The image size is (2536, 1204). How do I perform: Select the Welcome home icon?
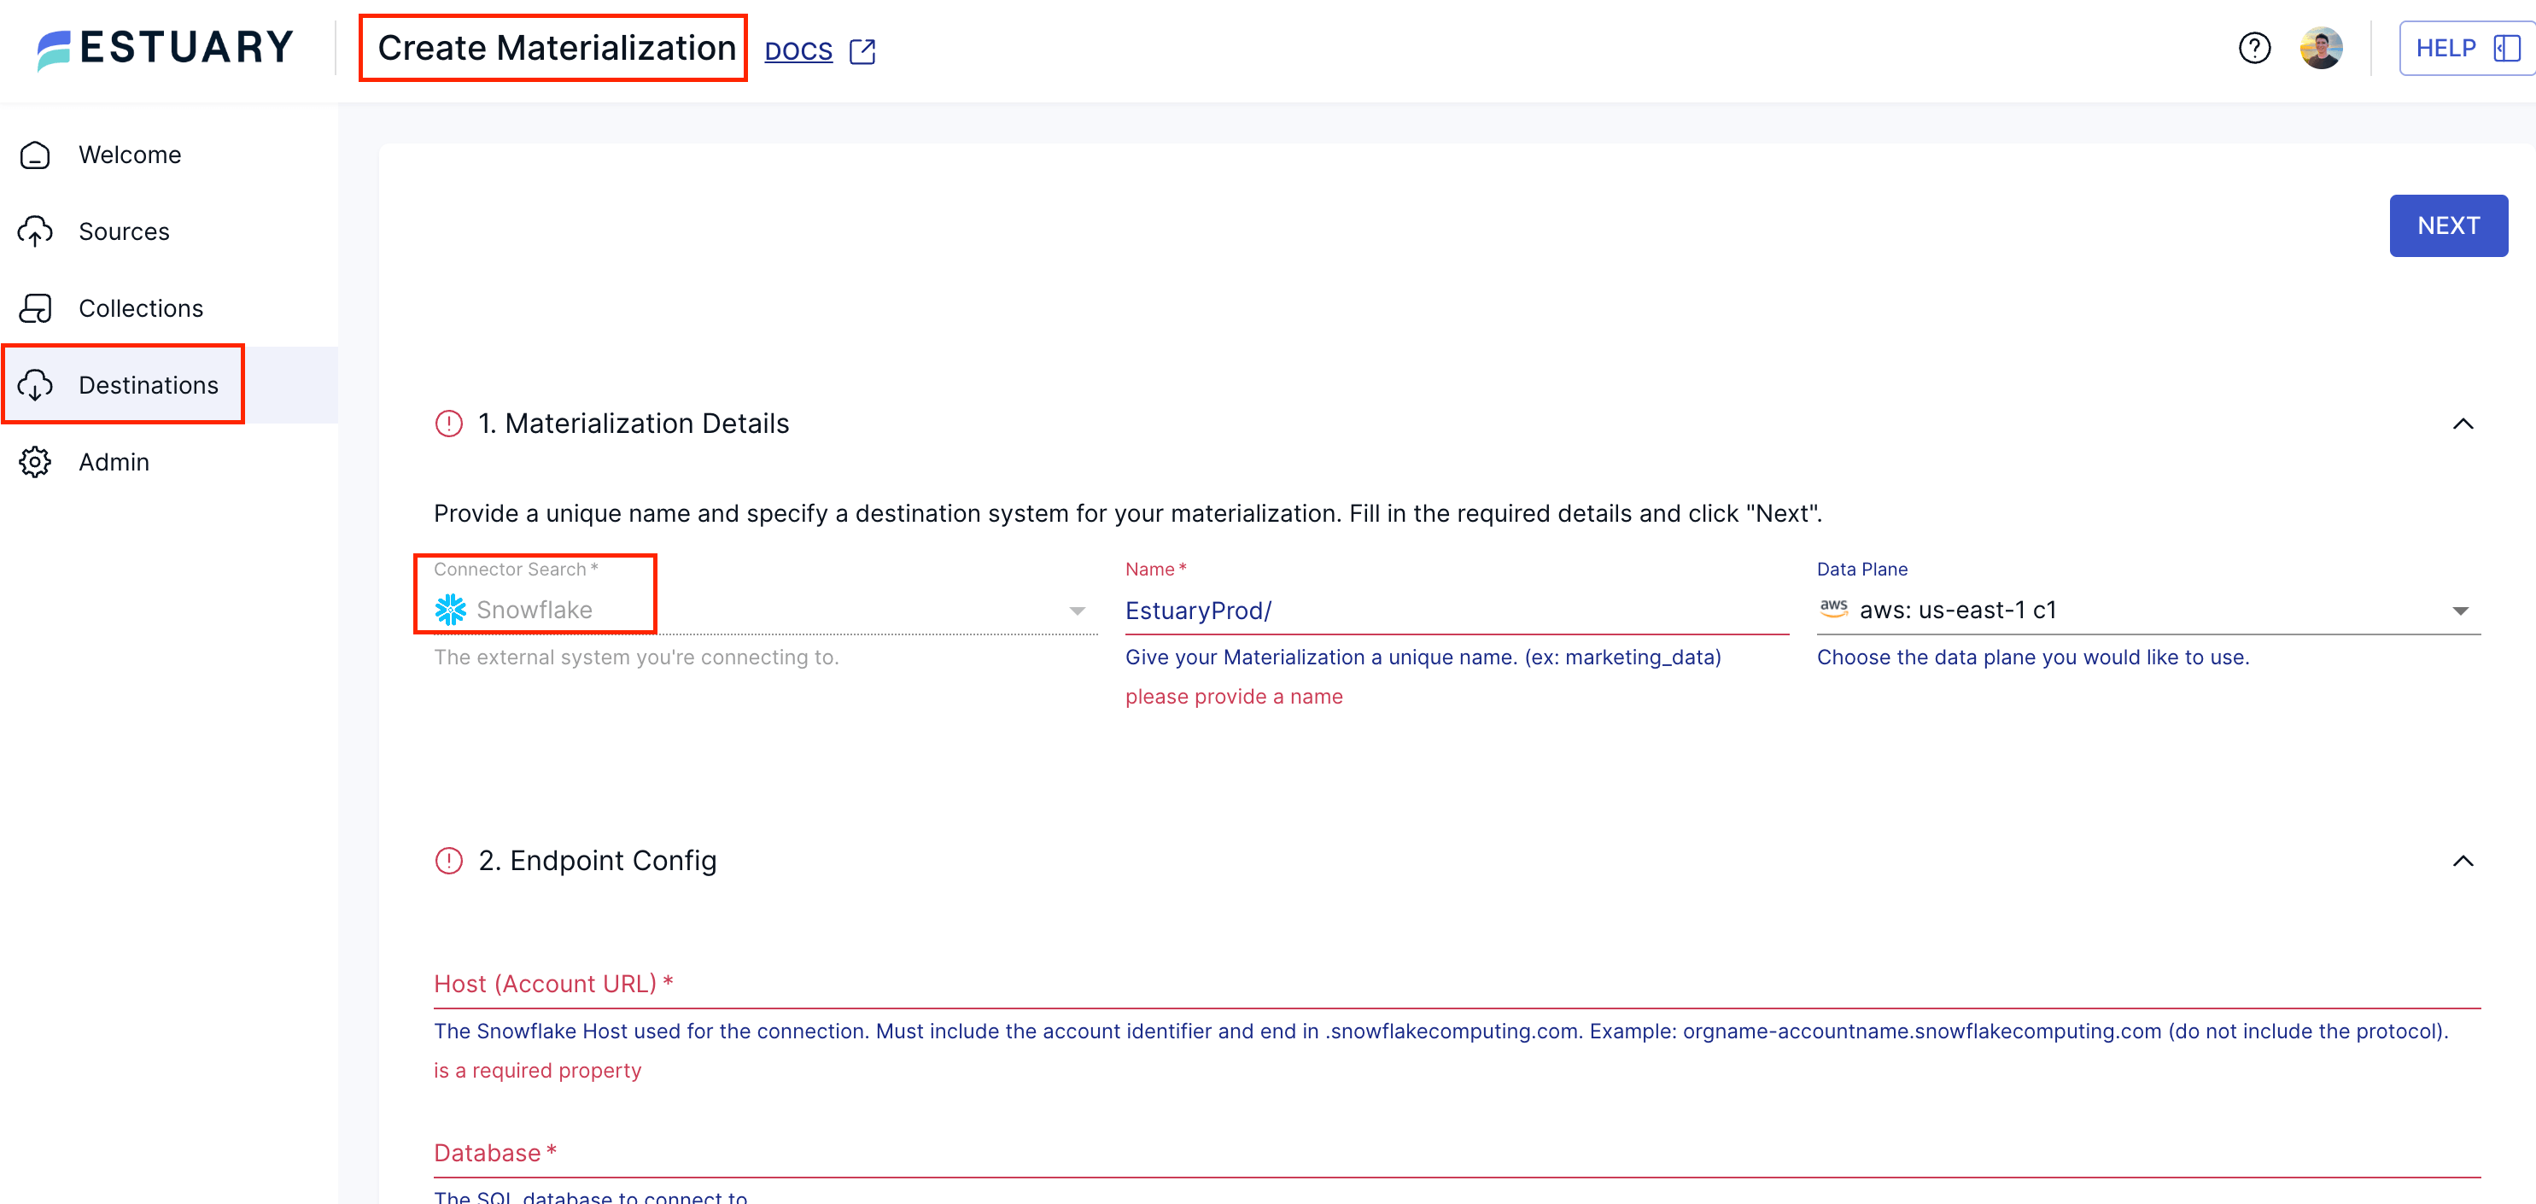36,155
